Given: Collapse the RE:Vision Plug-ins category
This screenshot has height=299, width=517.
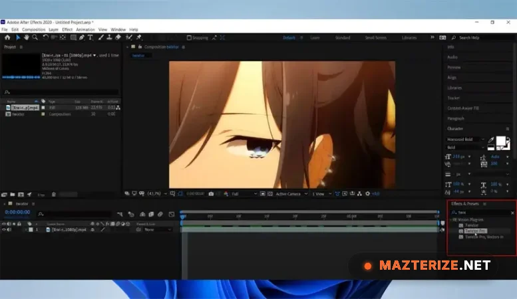Looking at the screenshot, I should tap(450, 219).
